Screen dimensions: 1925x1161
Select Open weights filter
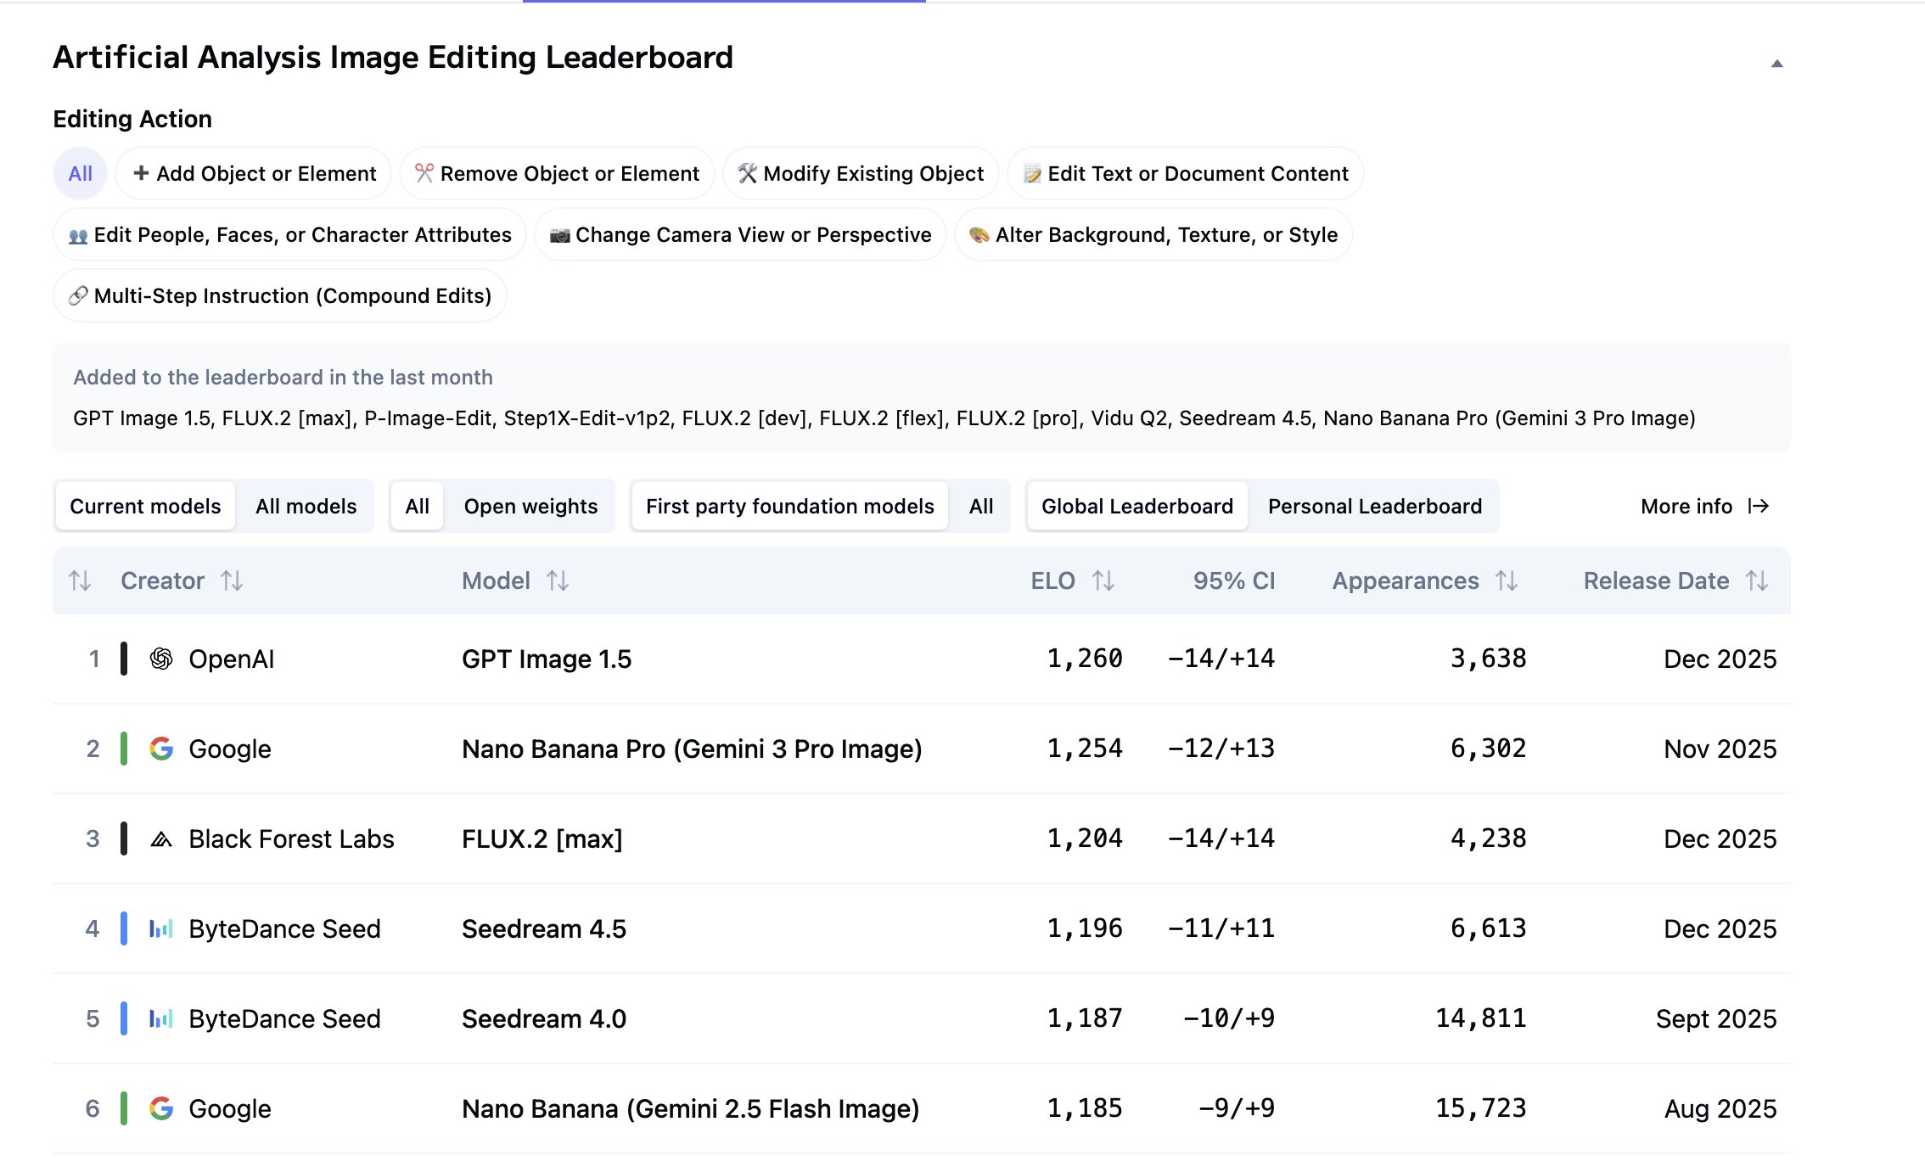click(530, 507)
